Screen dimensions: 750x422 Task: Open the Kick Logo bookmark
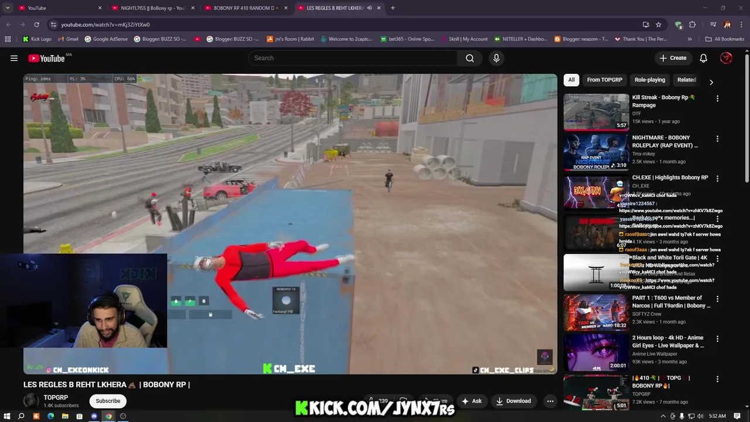(37, 39)
